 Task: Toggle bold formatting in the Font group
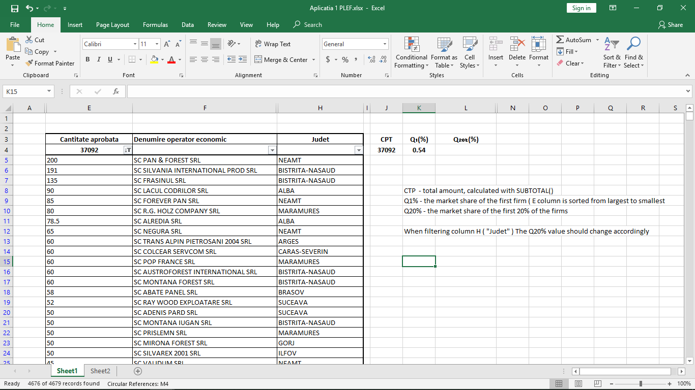[87, 60]
